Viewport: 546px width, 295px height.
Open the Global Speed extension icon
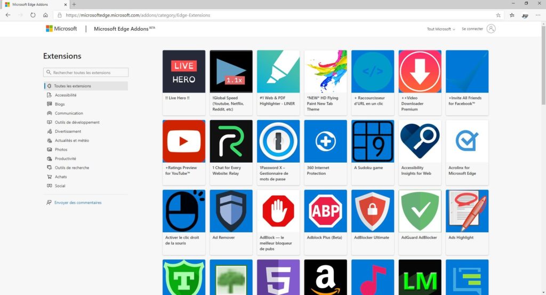point(231,72)
